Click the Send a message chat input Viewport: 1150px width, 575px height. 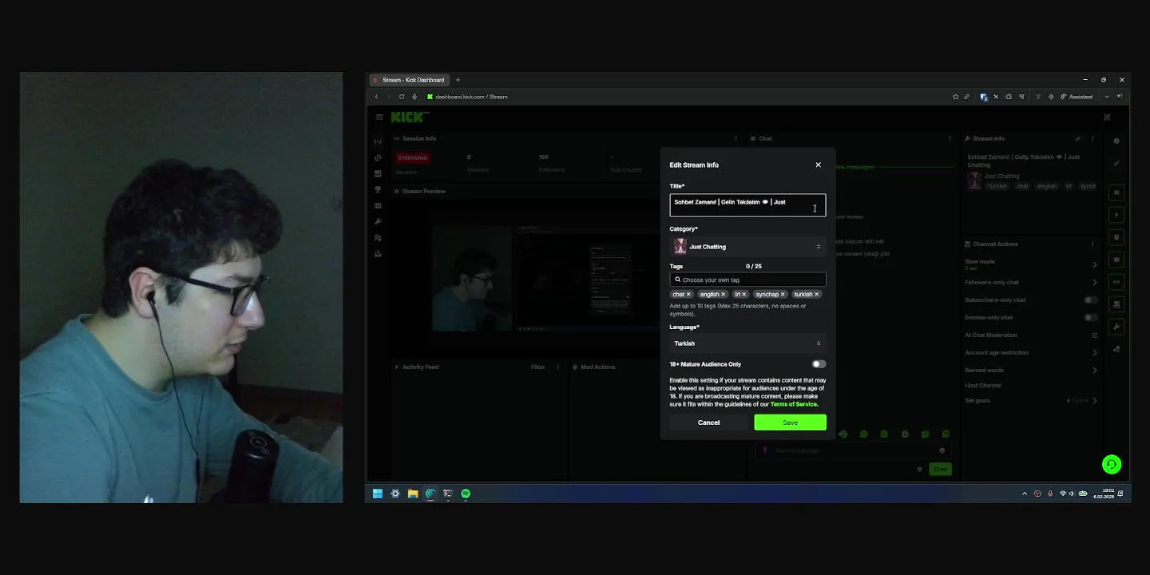853,450
